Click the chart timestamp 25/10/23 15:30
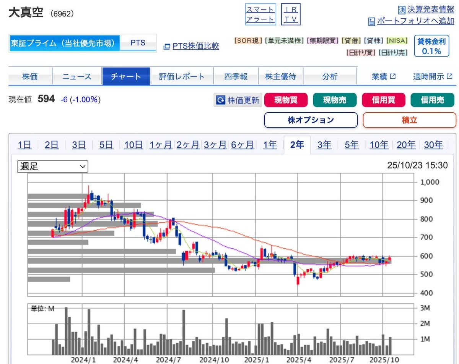 click(417, 165)
